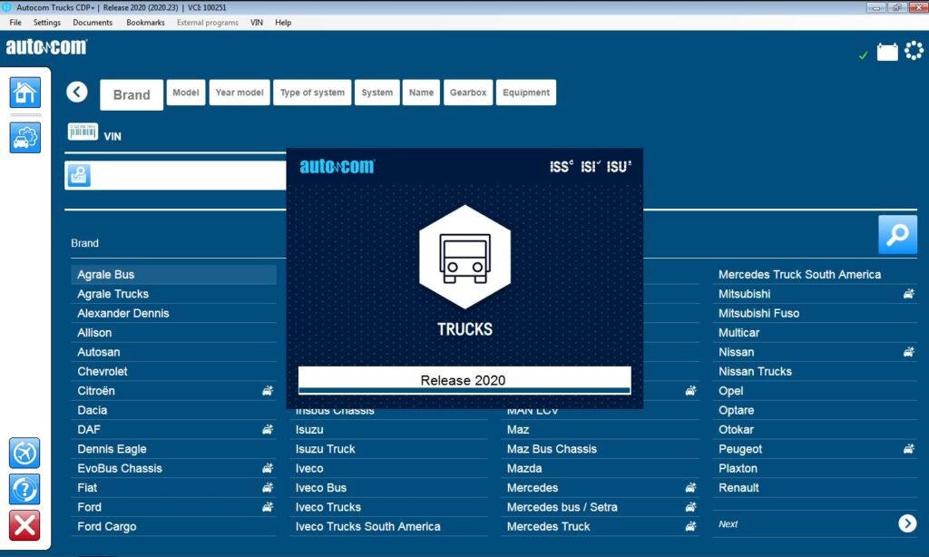The width and height of the screenshot is (929, 557).
Task: Open the help question mark icon
Action: click(24, 490)
